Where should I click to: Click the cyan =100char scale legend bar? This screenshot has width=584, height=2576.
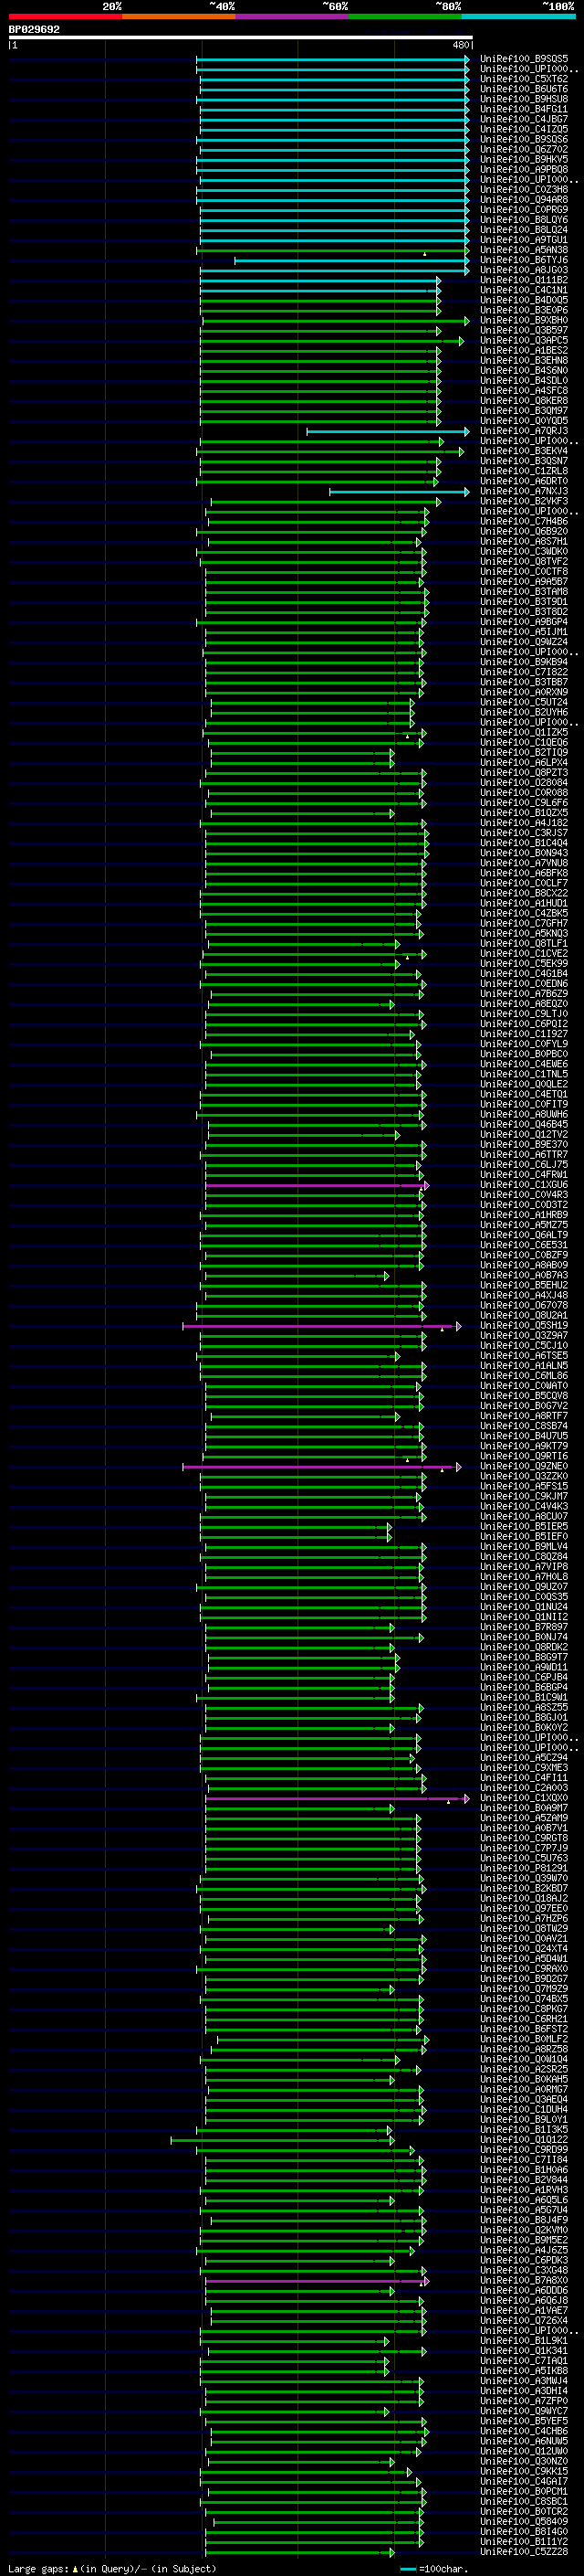408,2570
